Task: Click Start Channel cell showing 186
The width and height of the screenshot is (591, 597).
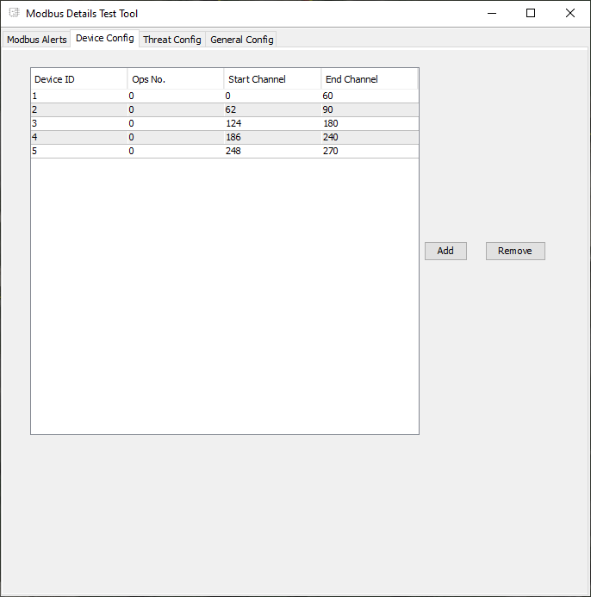Action: (x=272, y=137)
